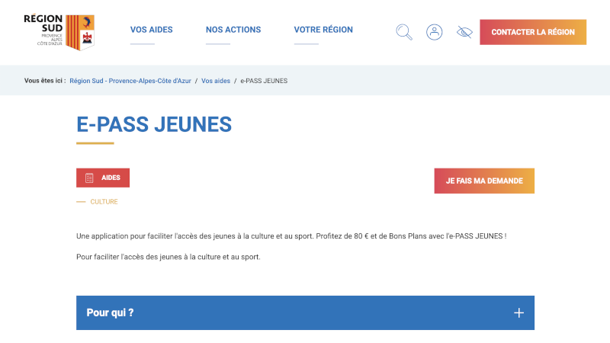Follow the Vos aides breadcrumb link
Viewport: 610px width, 343px height.
(216, 81)
